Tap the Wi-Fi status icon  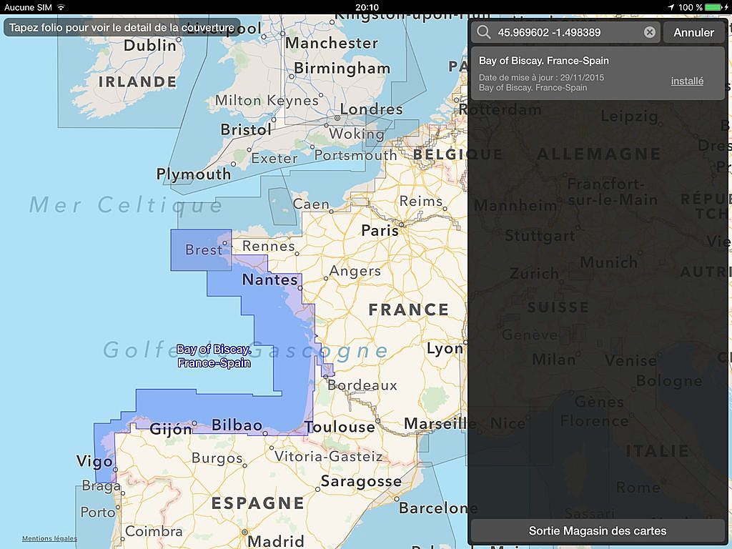(61, 7)
